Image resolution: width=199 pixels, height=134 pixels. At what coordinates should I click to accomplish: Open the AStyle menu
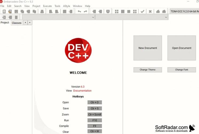tap(66, 6)
